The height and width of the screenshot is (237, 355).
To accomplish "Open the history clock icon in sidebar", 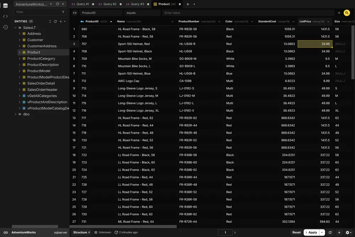I will (5, 27).
